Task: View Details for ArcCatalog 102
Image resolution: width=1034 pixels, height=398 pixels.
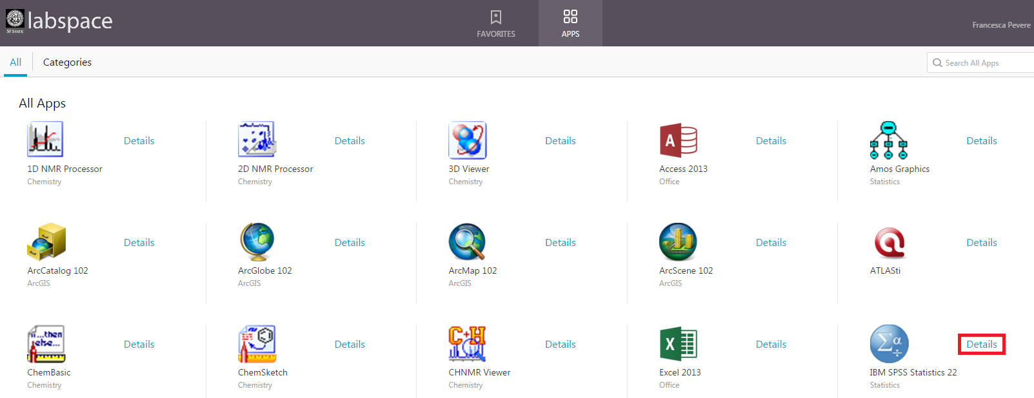Action: tap(139, 242)
